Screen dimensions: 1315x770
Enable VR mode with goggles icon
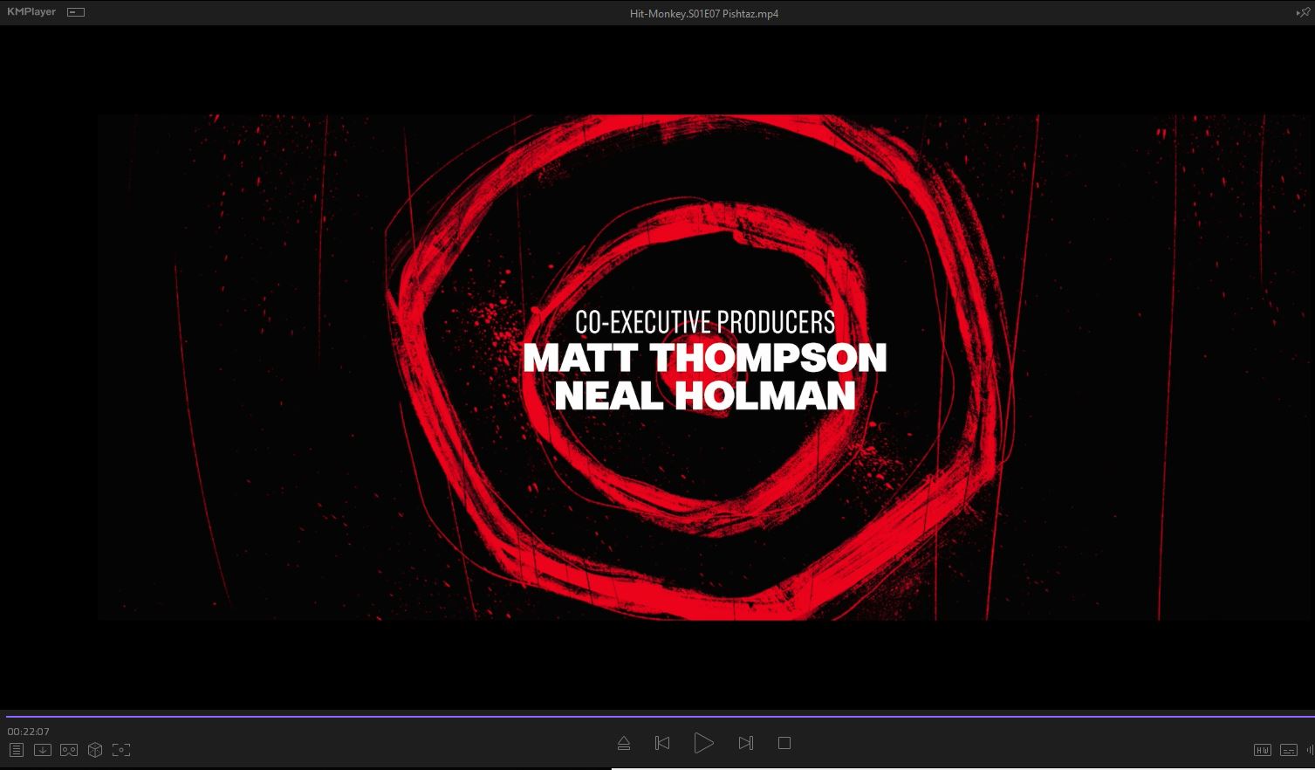pos(69,750)
